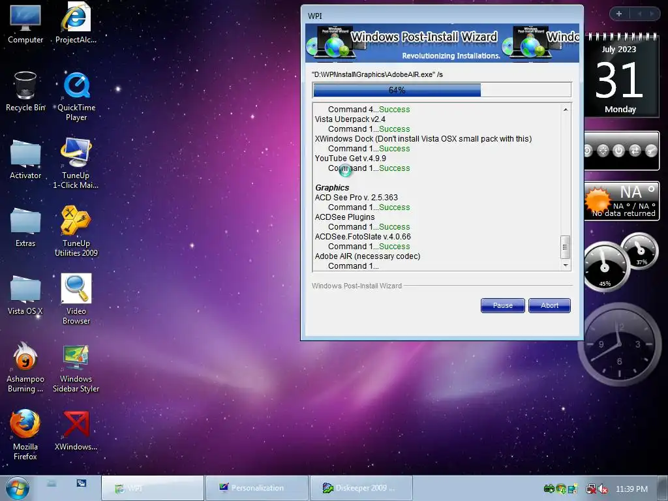668x501 pixels.
Task: Click Switch Between Windows quick launch icon
Action: click(x=81, y=483)
